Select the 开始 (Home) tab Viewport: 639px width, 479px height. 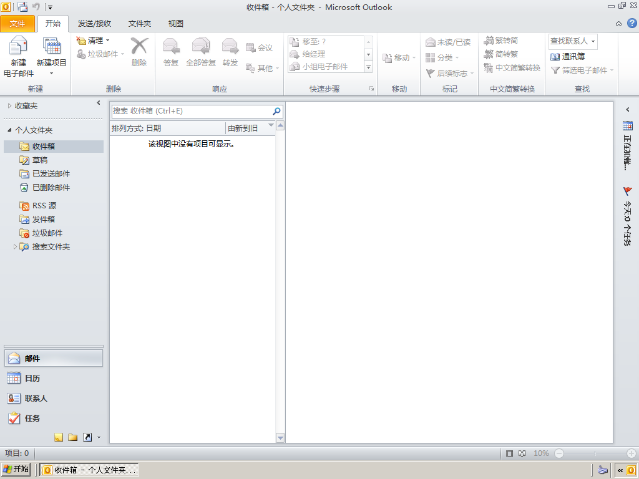[53, 23]
